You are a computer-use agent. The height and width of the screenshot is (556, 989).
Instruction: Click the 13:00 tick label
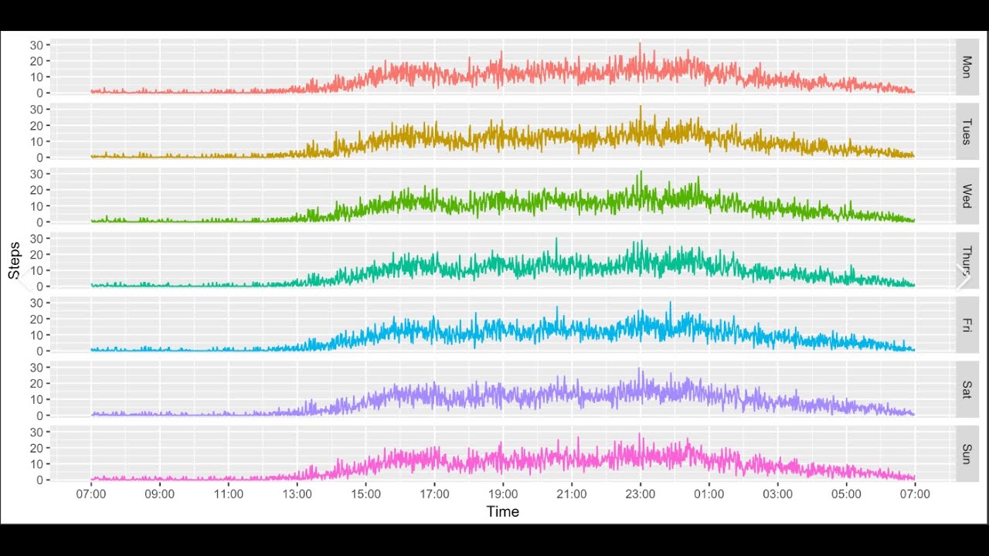point(297,494)
